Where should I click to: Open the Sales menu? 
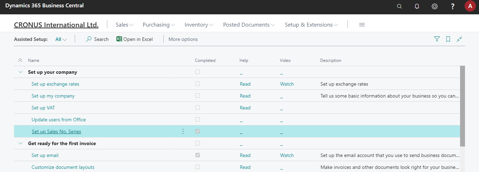point(124,25)
